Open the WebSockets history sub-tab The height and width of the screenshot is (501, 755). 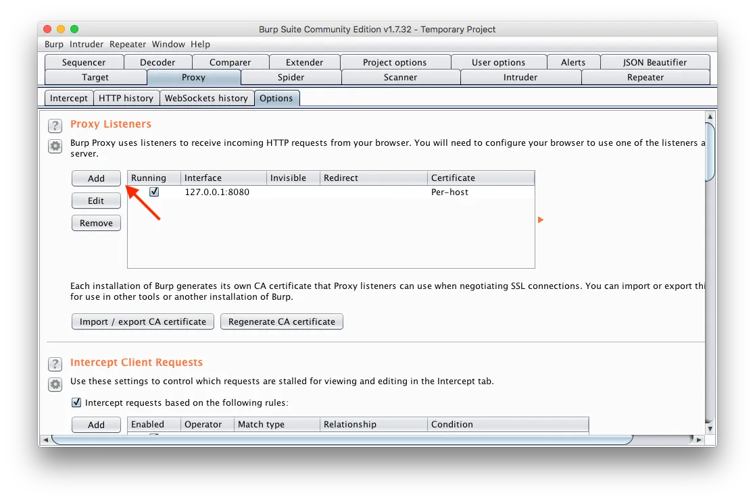(x=206, y=98)
